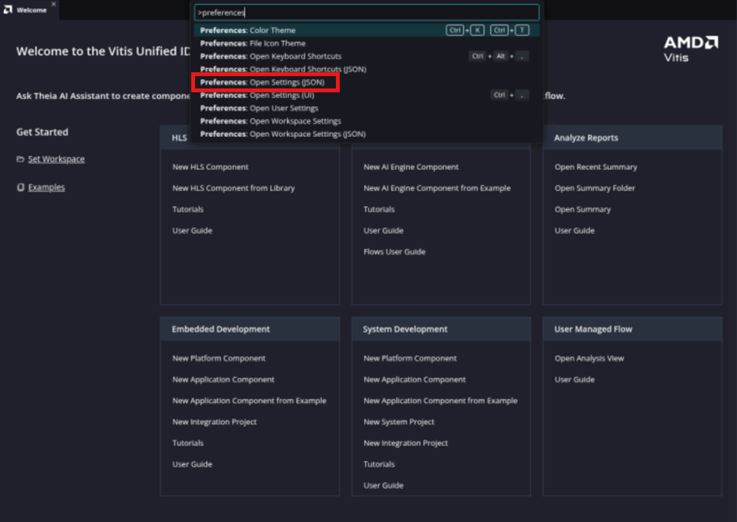Create New Platform Component under Embedded Development
The height and width of the screenshot is (522, 737).
pos(219,358)
